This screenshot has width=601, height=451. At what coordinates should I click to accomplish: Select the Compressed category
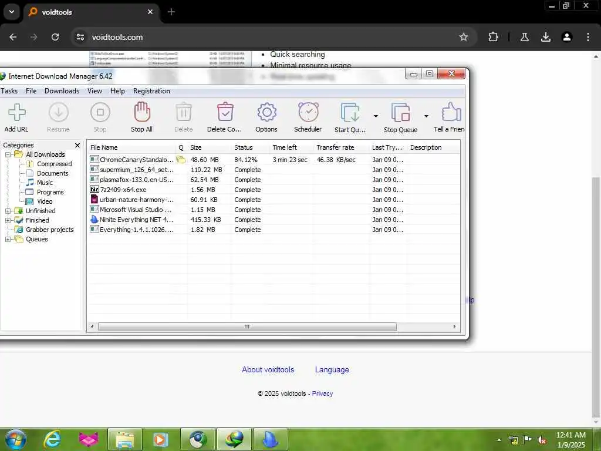54,164
